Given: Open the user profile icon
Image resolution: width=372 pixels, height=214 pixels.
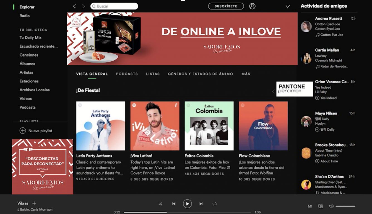Looking at the screenshot, I should click(252, 6).
